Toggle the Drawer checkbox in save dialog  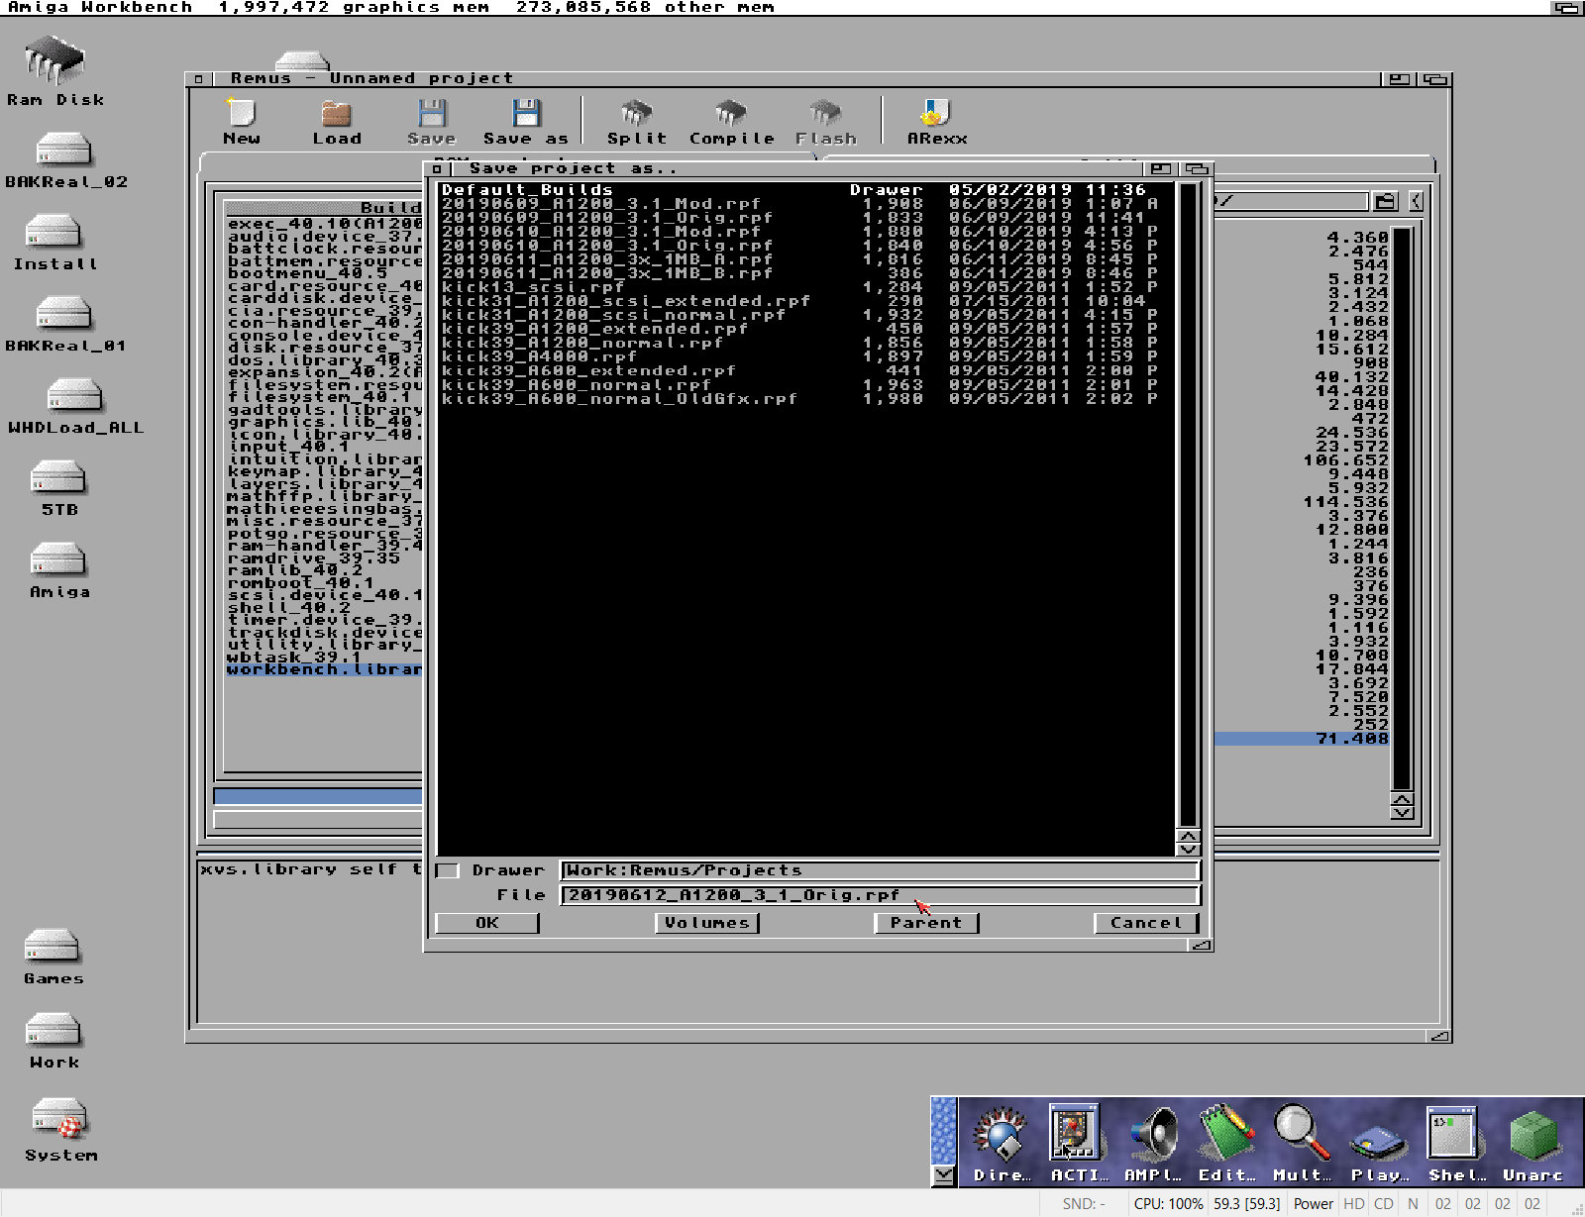pos(448,870)
